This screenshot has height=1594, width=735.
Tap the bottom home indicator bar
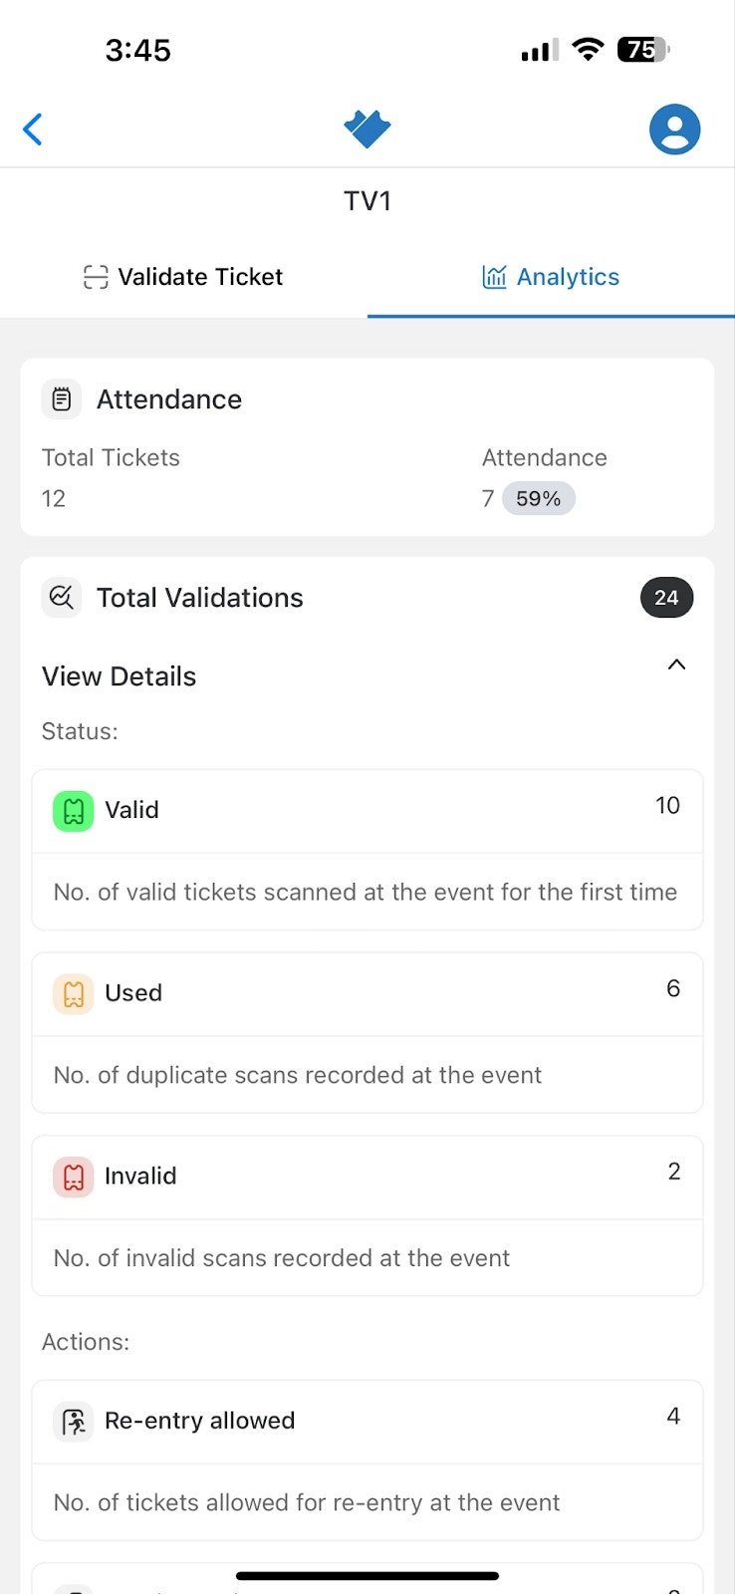point(367,1576)
